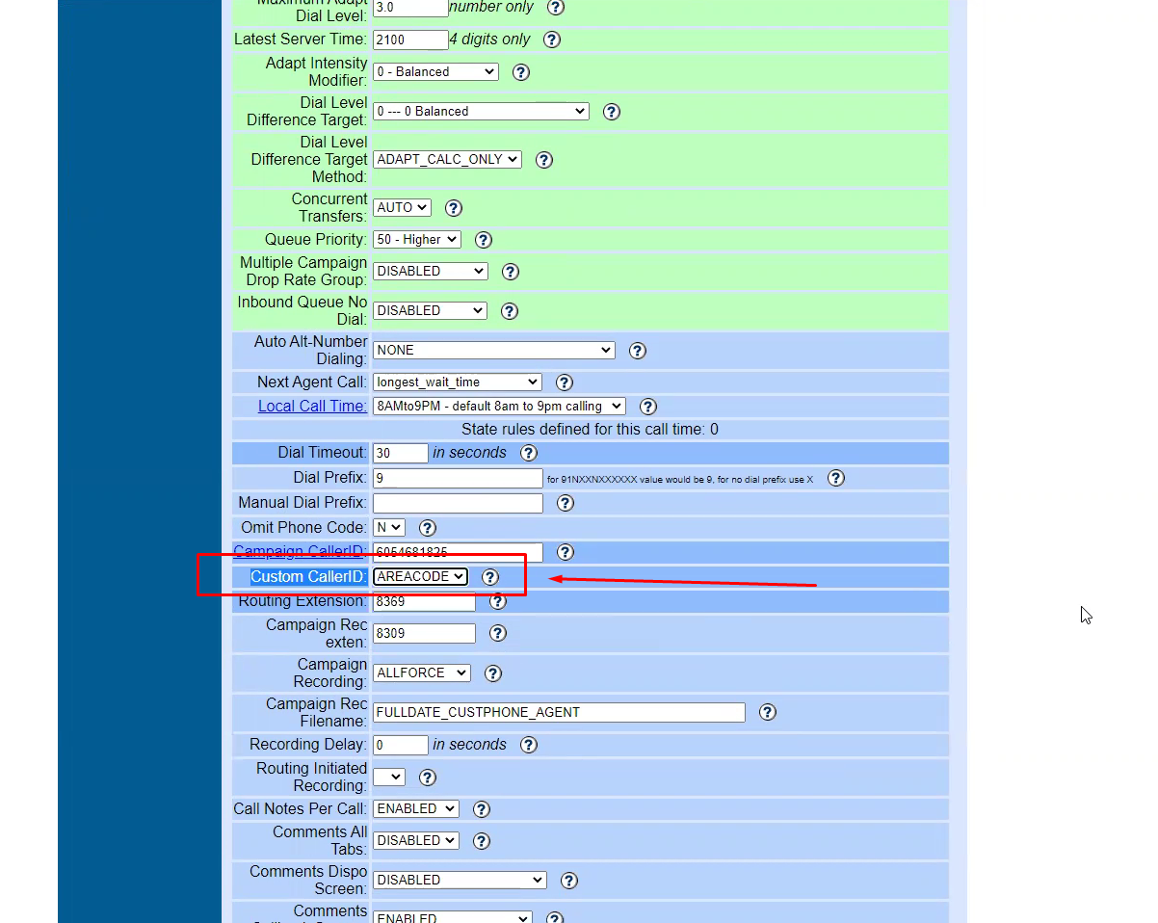This screenshot has width=1158, height=923.
Task: Open Campaign Recording ALLFORCE dropdown
Action: click(x=422, y=673)
